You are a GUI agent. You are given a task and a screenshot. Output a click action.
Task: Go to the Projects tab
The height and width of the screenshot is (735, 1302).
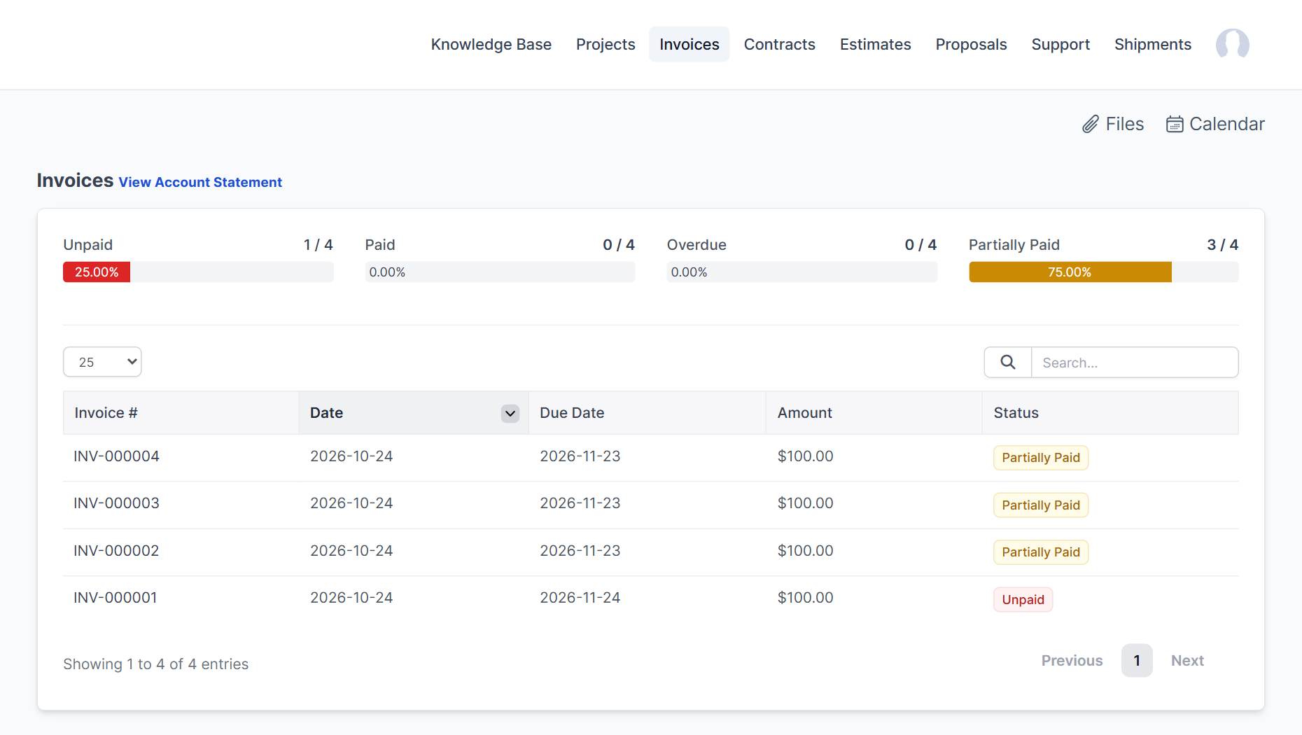(x=605, y=44)
